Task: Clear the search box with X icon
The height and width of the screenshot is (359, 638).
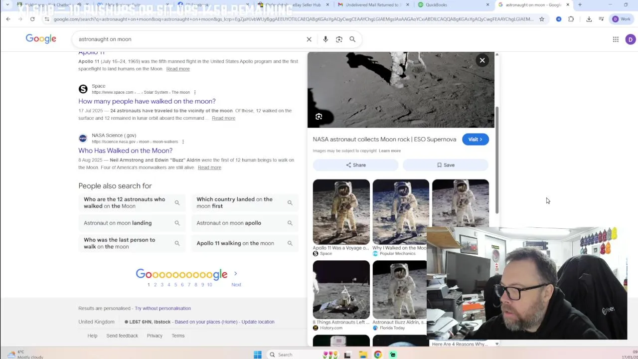Action: pyautogui.click(x=309, y=39)
